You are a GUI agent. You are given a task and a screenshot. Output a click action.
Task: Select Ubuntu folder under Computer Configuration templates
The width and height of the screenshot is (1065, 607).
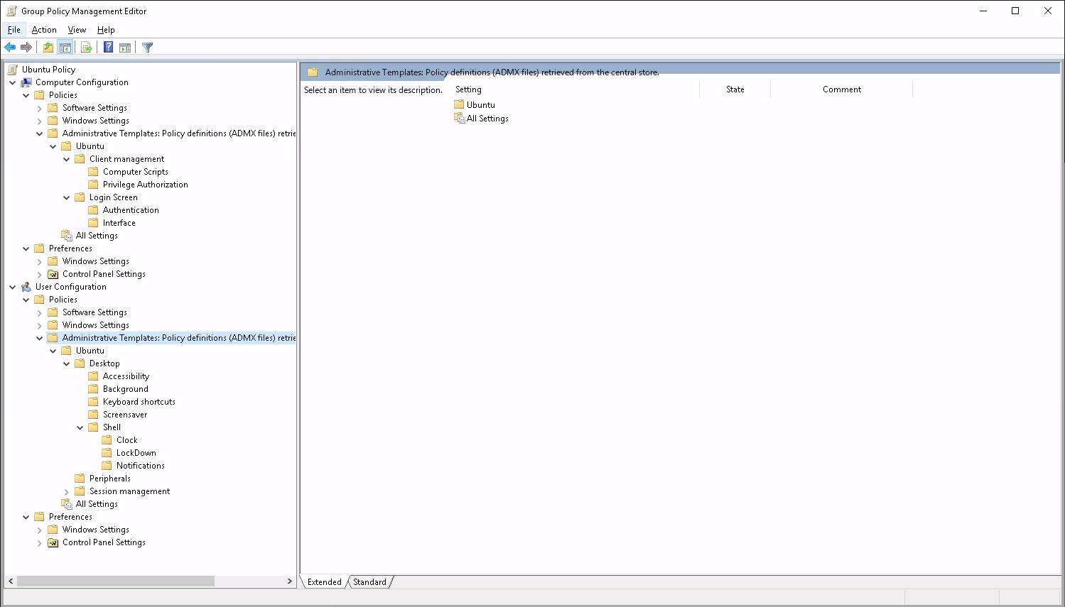click(x=90, y=146)
